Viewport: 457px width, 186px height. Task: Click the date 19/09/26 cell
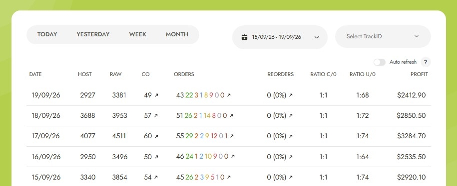[x=46, y=95]
